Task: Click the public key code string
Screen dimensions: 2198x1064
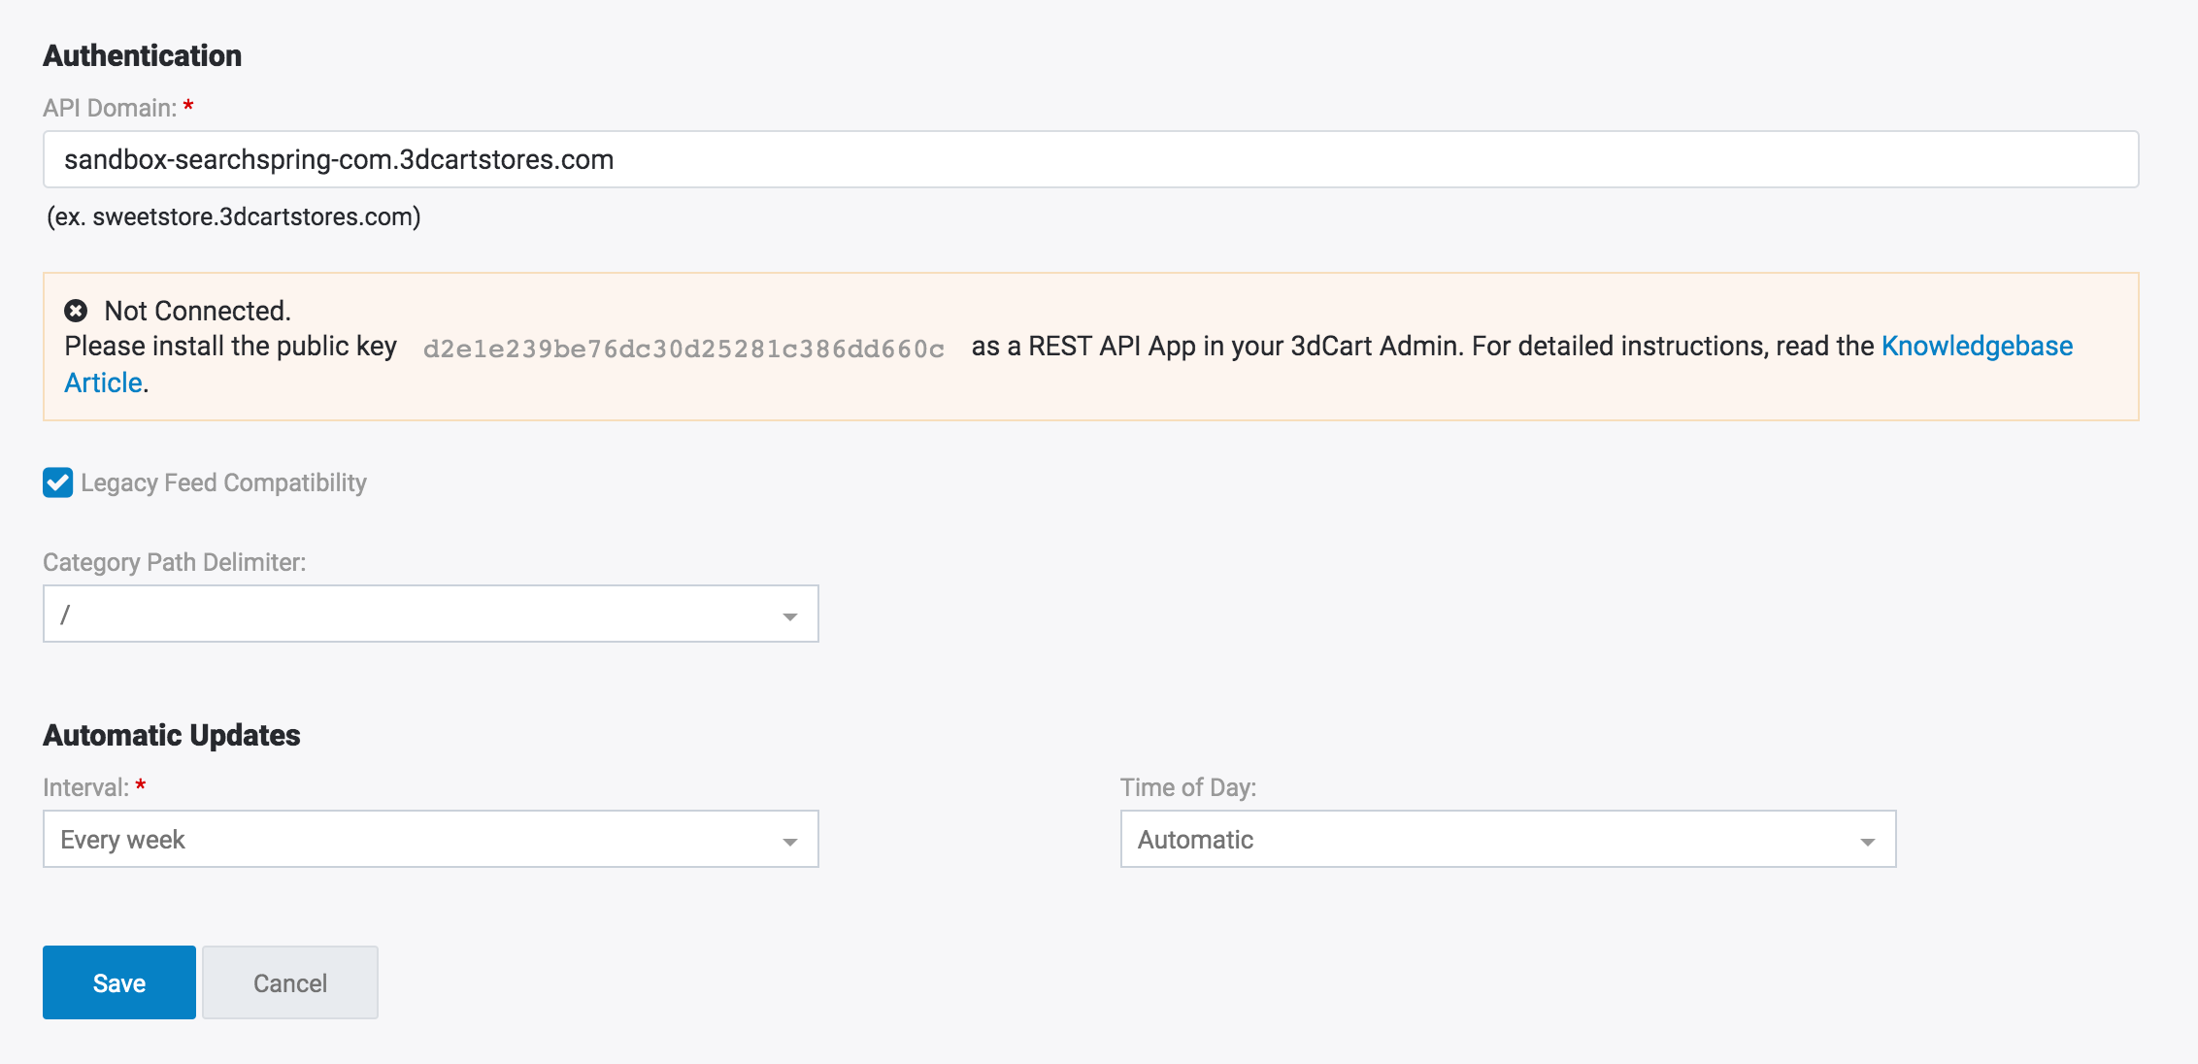Action: [x=683, y=349]
